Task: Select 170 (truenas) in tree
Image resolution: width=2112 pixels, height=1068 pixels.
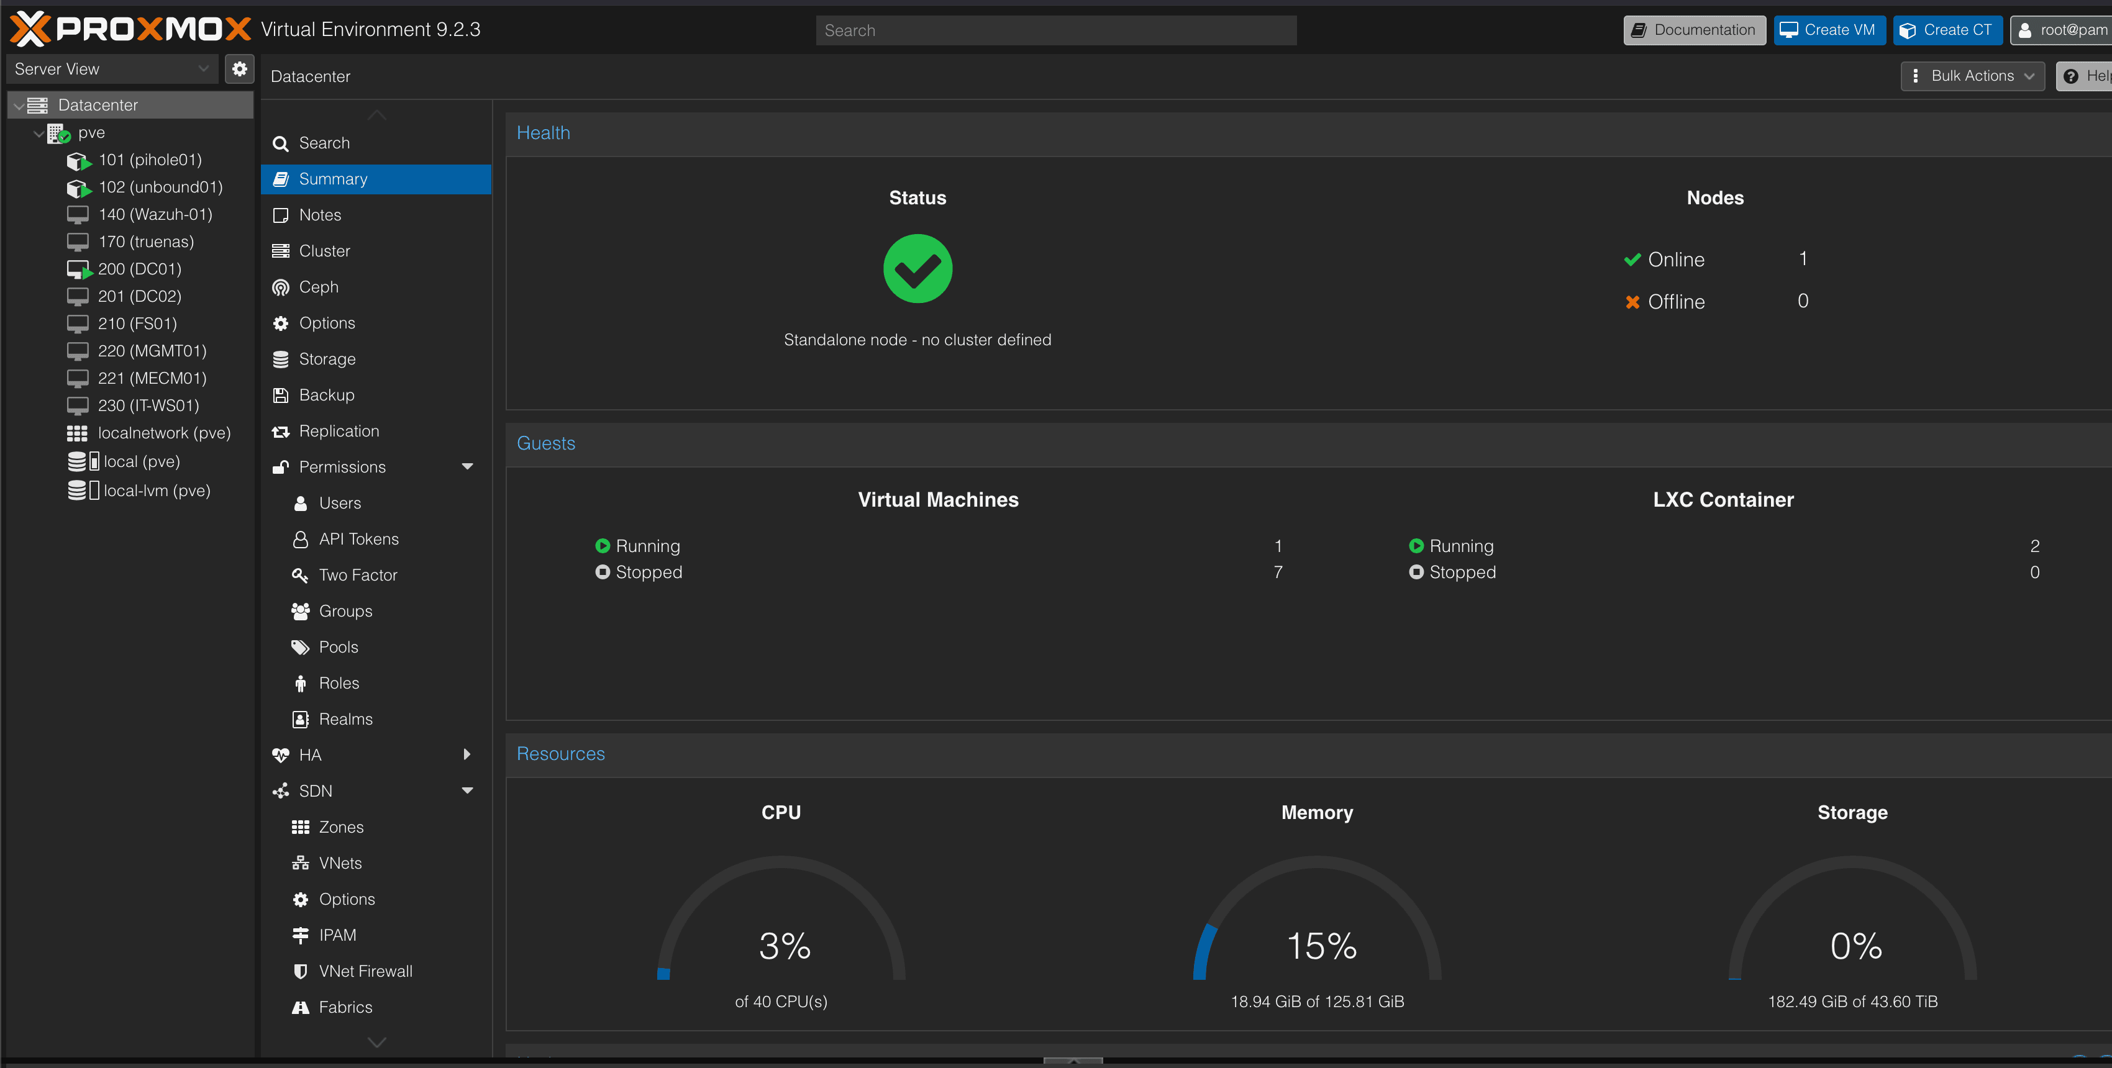Action: (130, 242)
